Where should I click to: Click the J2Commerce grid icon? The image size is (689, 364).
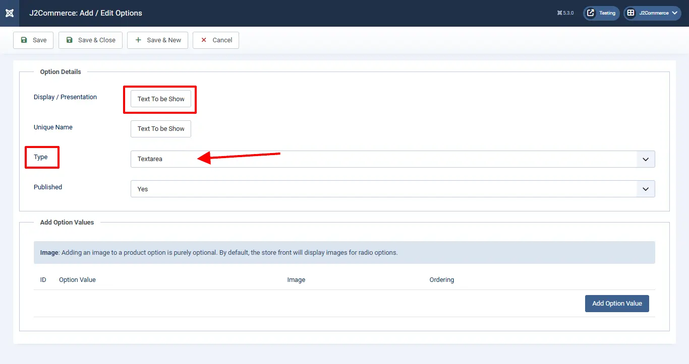pyautogui.click(x=631, y=13)
